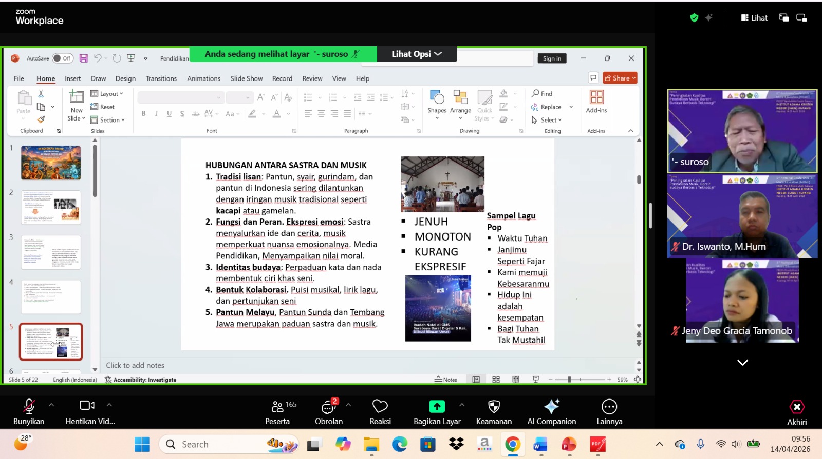Image resolution: width=822 pixels, height=459 pixels.
Task: Select slide 2 thumbnail in the slide panel
Action: coord(51,207)
